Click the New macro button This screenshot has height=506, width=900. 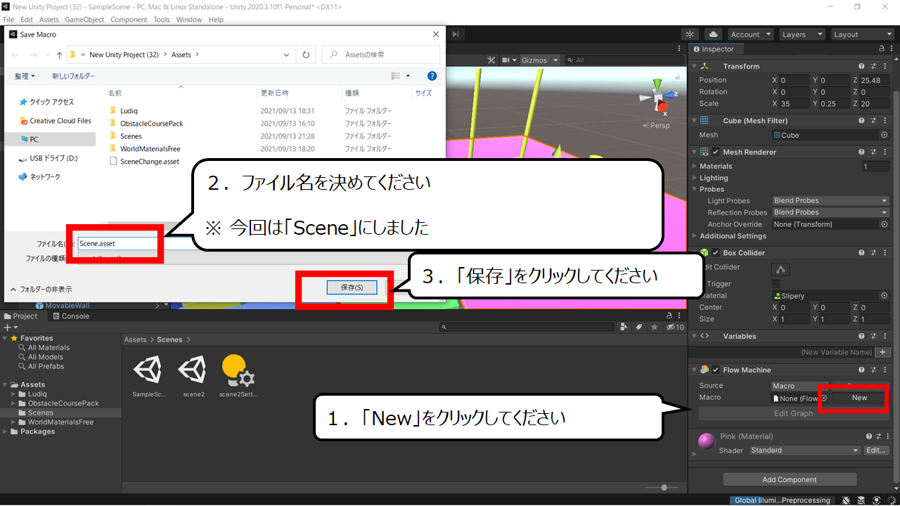pyautogui.click(x=859, y=398)
